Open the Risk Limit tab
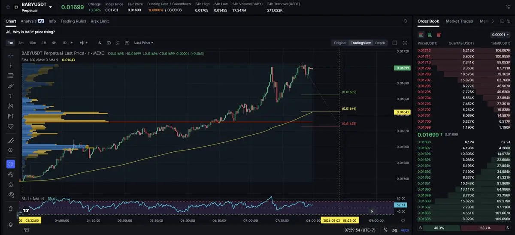This screenshot has width=515, height=235. [x=100, y=21]
